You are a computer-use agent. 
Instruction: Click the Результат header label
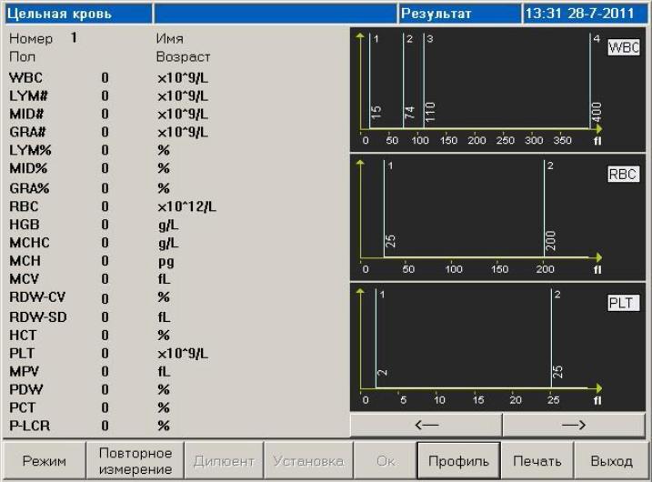click(x=436, y=14)
